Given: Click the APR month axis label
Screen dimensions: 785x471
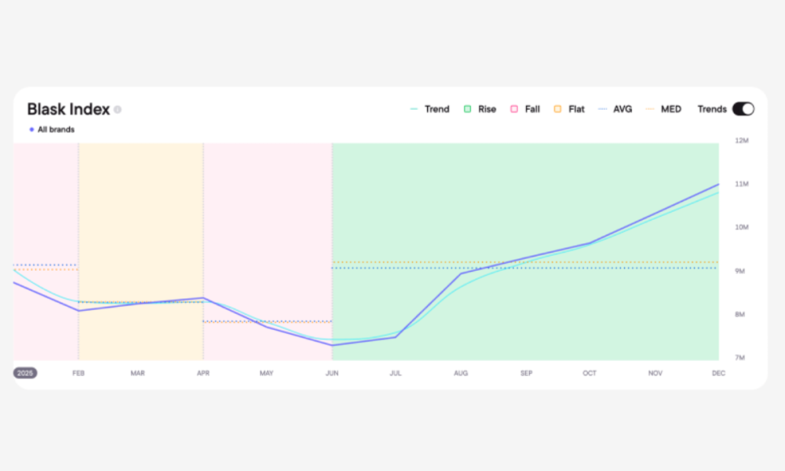Looking at the screenshot, I should pyautogui.click(x=203, y=373).
